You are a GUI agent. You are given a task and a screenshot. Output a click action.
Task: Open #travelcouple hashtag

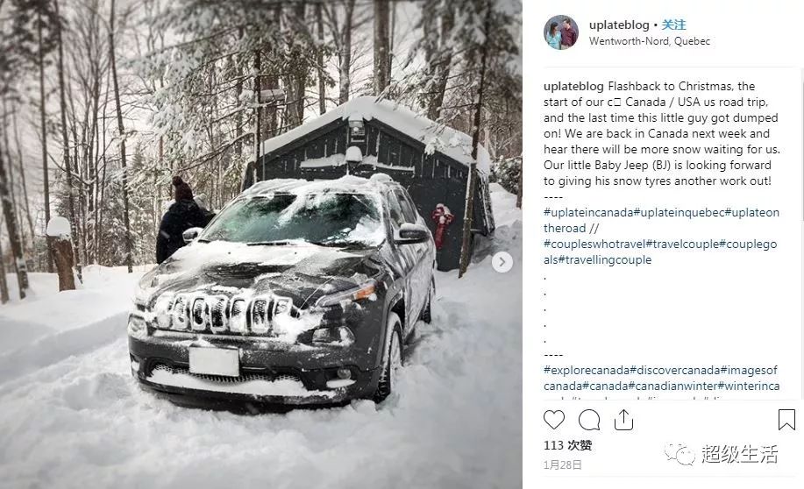point(682,244)
